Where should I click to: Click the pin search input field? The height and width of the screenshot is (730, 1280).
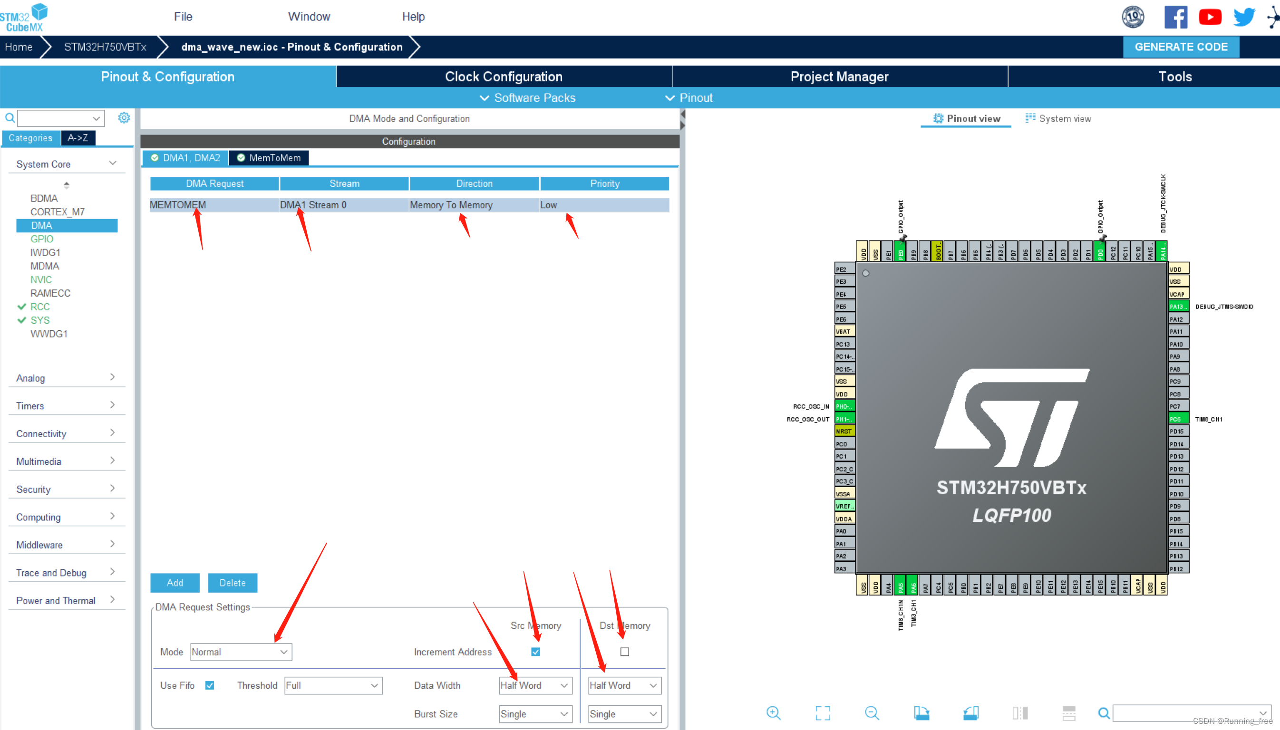pyautogui.click(x=1192, y=712)
